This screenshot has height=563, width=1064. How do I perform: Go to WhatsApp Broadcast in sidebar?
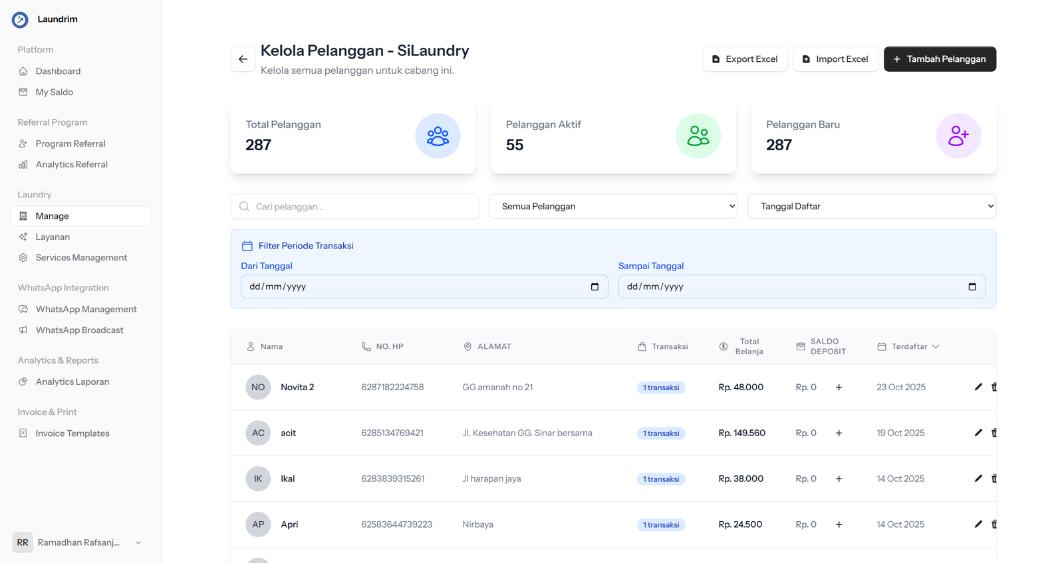point(79,330)
